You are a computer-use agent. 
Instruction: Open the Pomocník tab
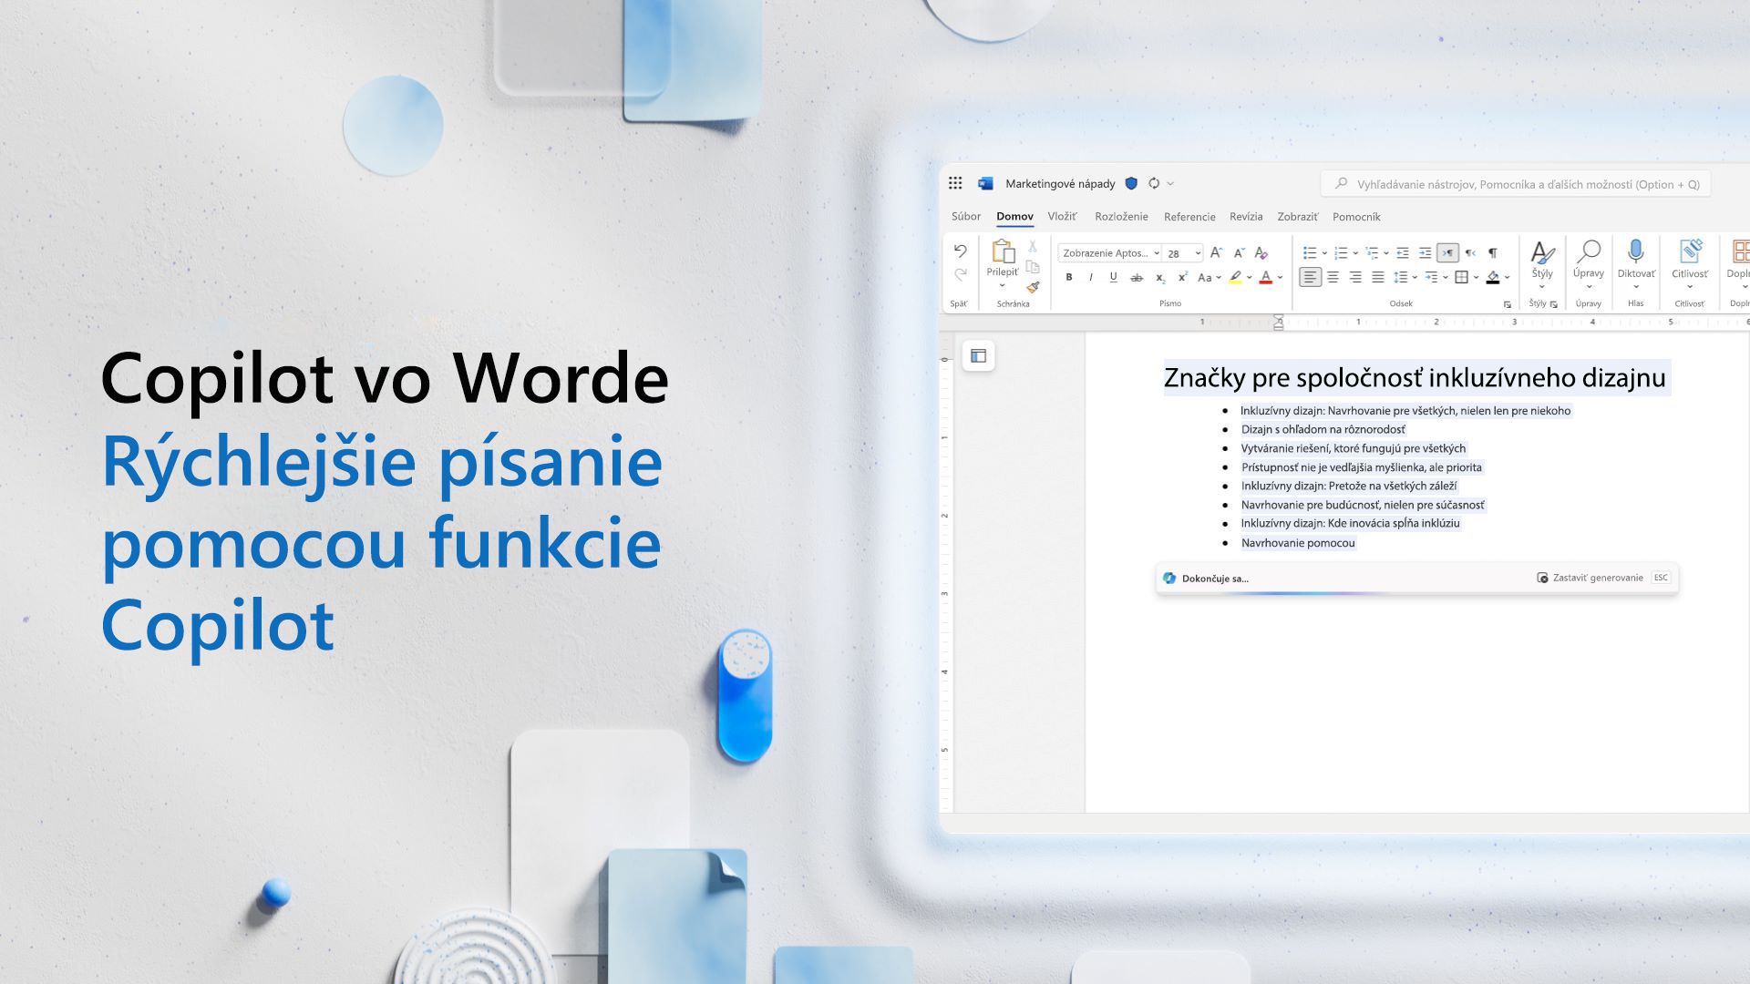click(1356, 216)
